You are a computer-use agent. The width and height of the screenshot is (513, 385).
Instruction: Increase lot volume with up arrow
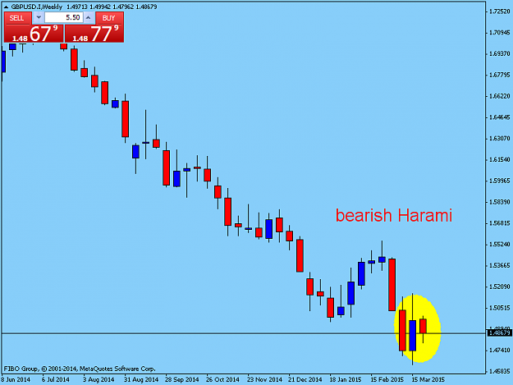[x=89, y=18]
